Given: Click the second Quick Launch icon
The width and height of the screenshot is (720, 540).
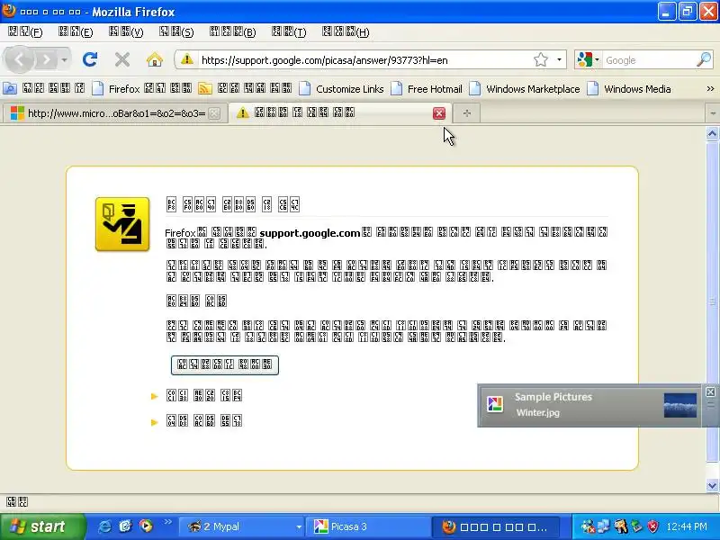Looking at the screenshot, I should tap(125, 526).
